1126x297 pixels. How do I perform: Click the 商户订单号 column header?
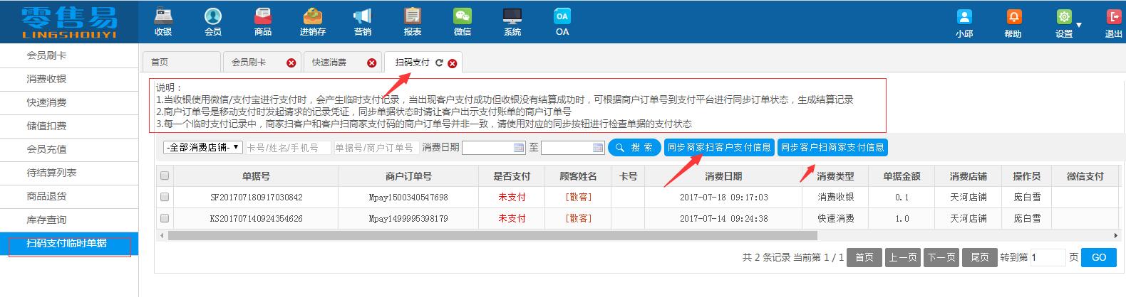[x=408, y=176]
